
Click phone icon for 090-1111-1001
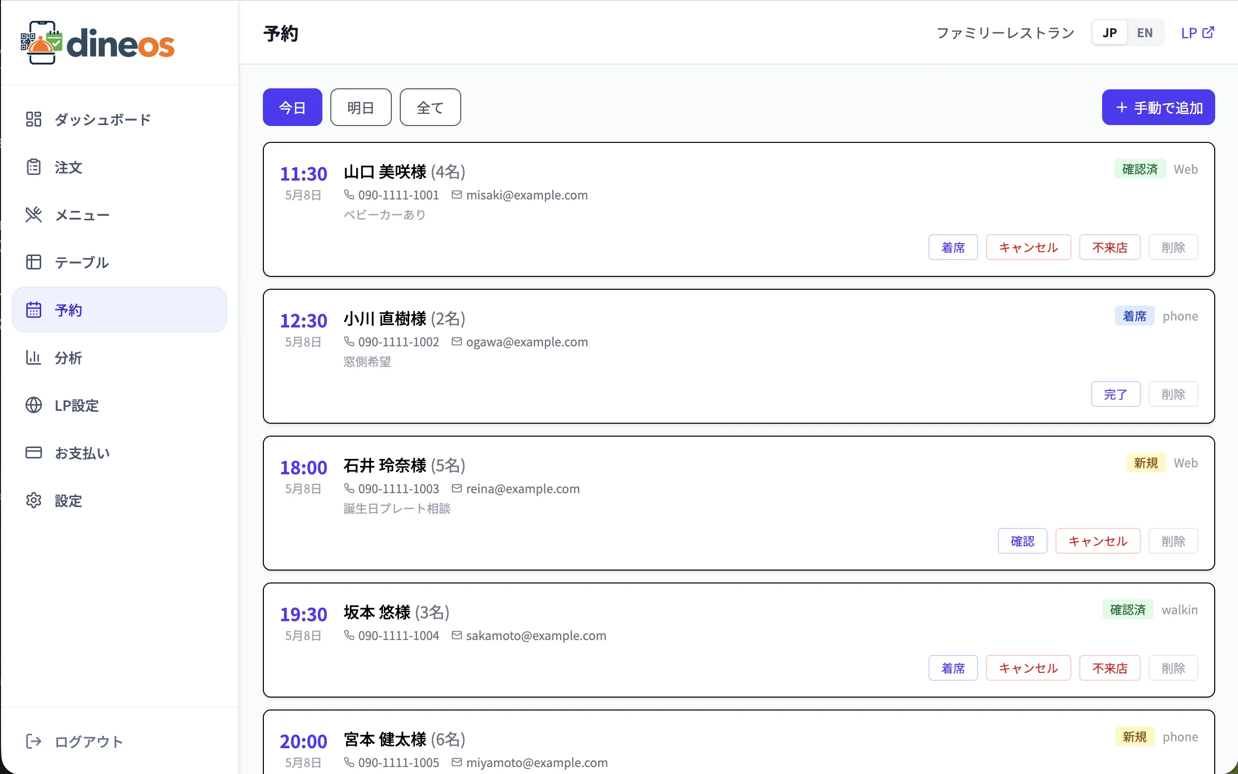point(349,194)
